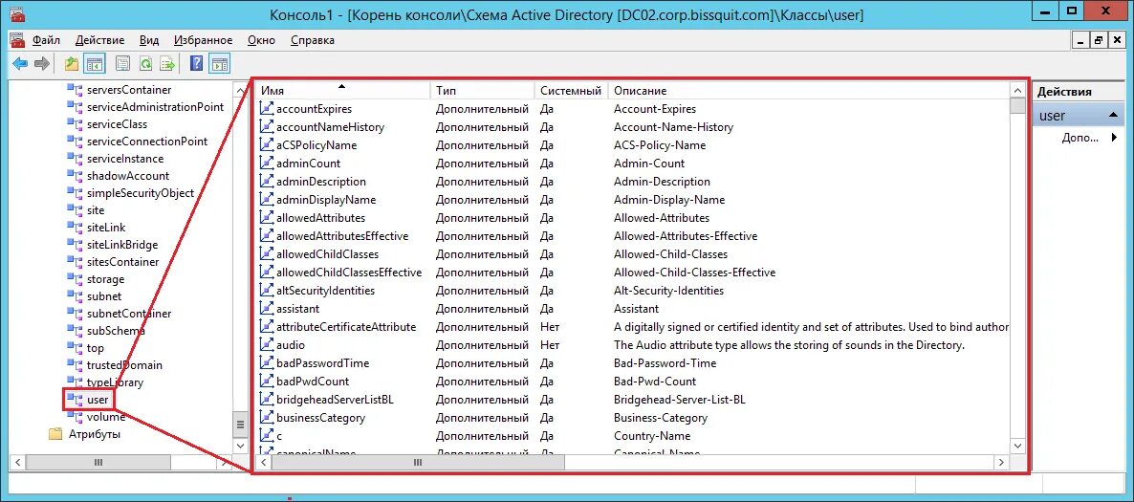This screenshot has height=502, width=1134.
Task: Sort the list by the Тип column
Action: tap(482, 91)
